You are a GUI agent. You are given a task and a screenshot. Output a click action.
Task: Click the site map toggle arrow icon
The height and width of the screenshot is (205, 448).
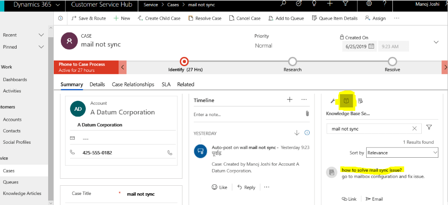pyautogui.click(x=60, y=18)
